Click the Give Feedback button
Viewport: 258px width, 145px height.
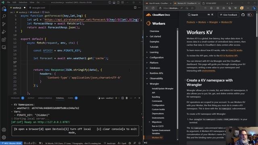(229, 15)
